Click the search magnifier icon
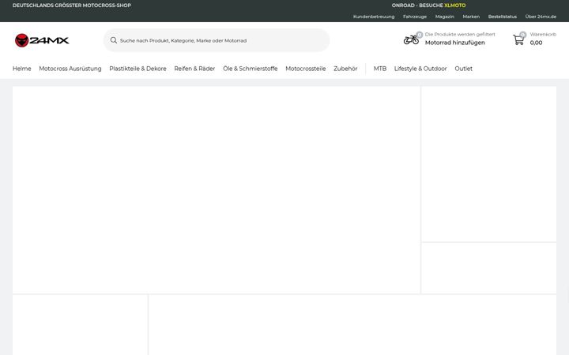This screenshot has width=569, height=355. coord(114,40)
